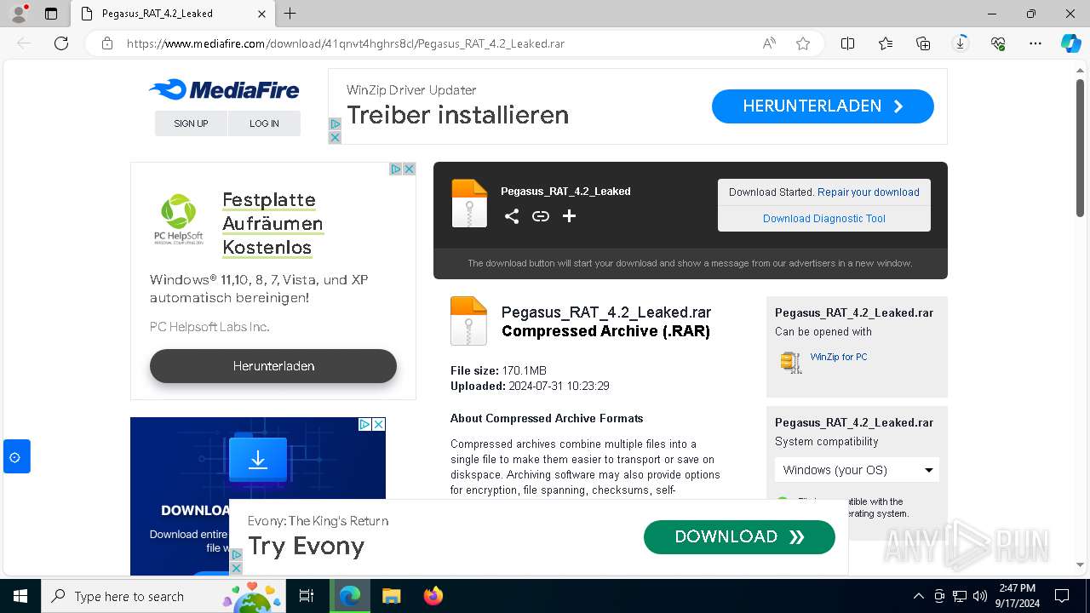This screenshot has height=613, width=1090.
Task: Click the green DOWNLOAD Evony button
Action: pyautogui.click(x=739, y=537)
